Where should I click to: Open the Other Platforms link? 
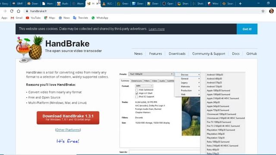pyautogui.click(x=68, y=130)
